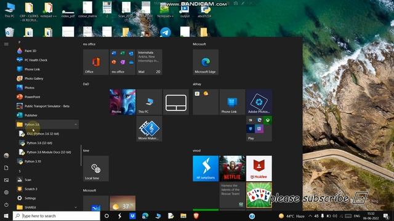
Task: Launch Public Transport Simulator - Beta
Action: (47, 106)
